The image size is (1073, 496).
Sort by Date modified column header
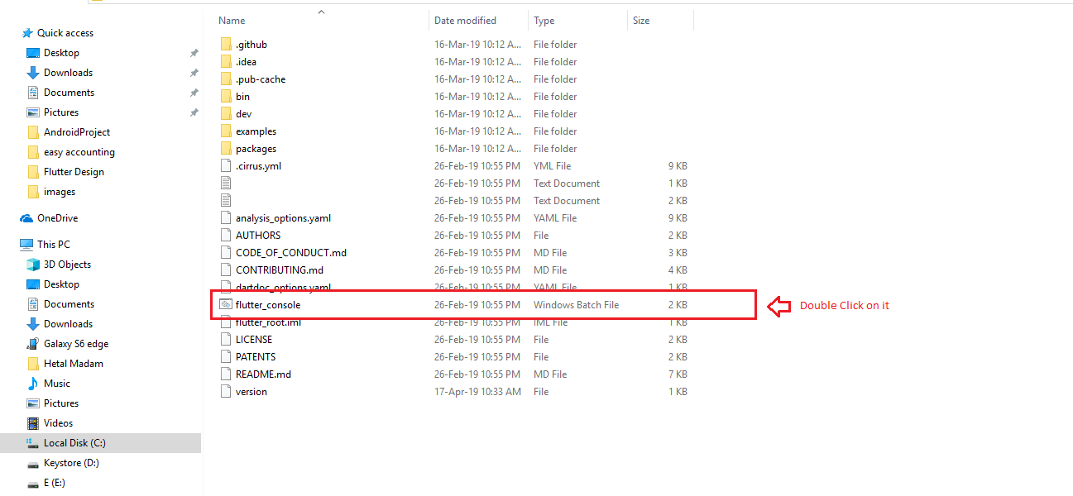pyautogui.click(x=465, y=21)
